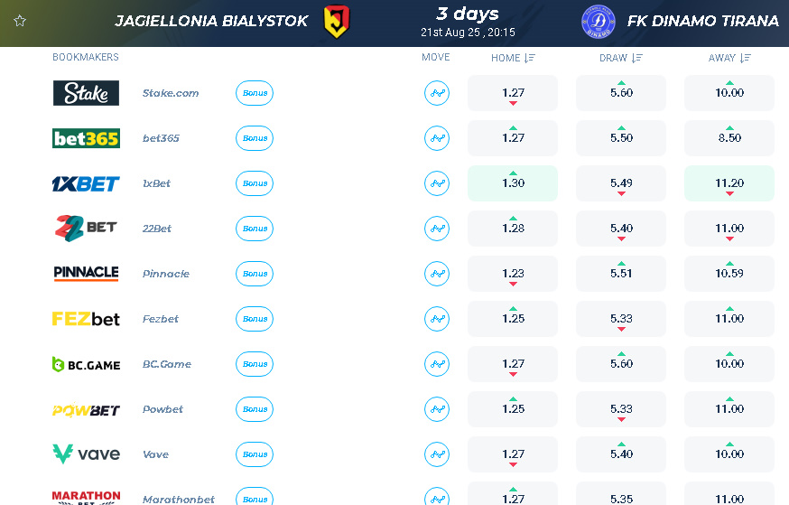Claim the Bonus for Fezbet
Viewport: 789px width, 505px height.
click(255, 319)
